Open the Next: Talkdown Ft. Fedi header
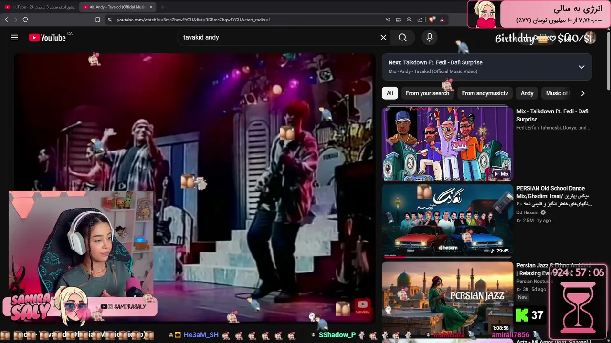The image size is (611, 343). (435, 62)
